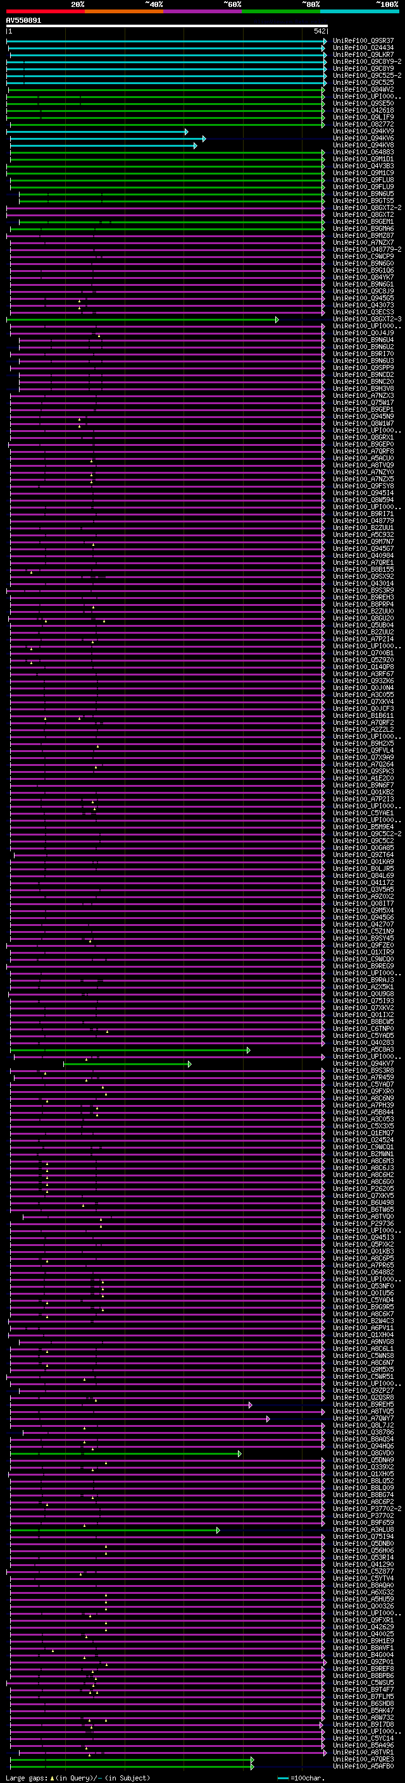
Task: Select hit label UniRef100_O48779-2
Action: click(367, 250)
